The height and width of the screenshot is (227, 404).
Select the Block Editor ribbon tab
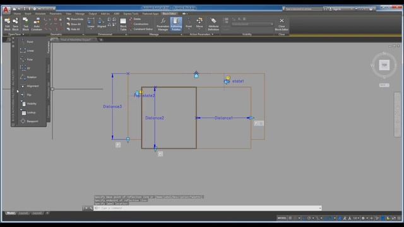pos(169,14)
